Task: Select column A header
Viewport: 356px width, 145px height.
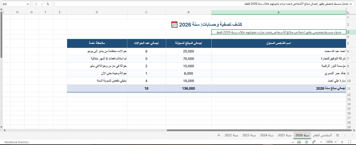Action: [x=278, y=12]
